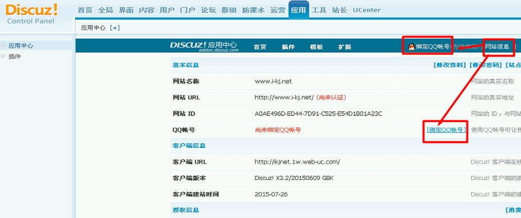Go to app center 首页 tab
521x218 pixels.
click(x=260, y=47)
